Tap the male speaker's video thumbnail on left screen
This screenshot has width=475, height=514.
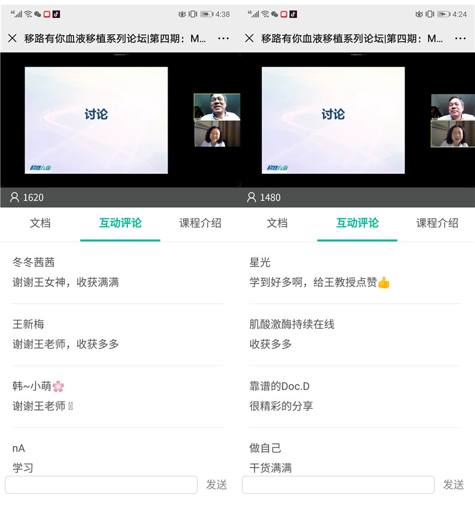pos(217,107)
